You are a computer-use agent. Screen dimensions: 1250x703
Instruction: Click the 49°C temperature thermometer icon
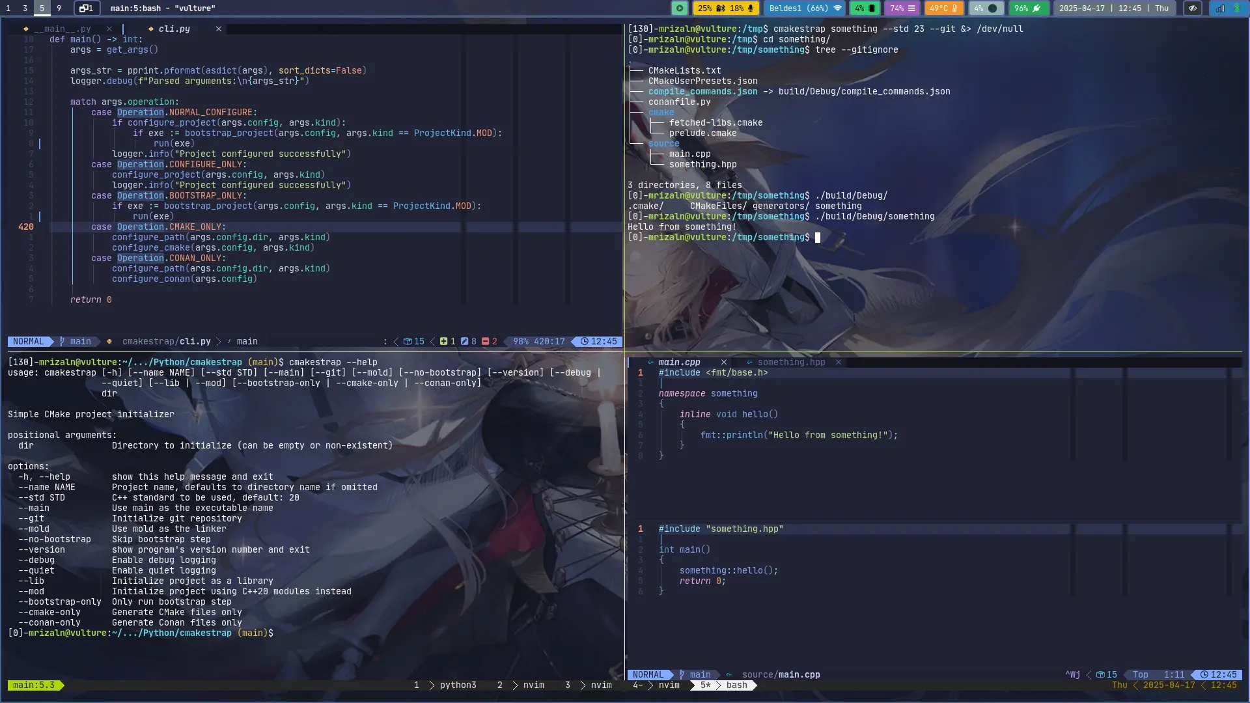click(x=954, y=8)
